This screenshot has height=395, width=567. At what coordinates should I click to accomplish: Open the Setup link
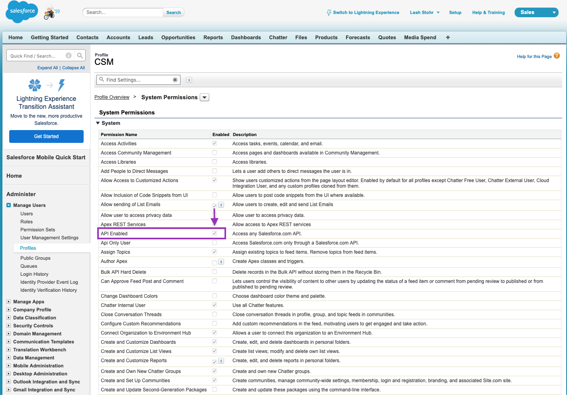pos(455,12)
